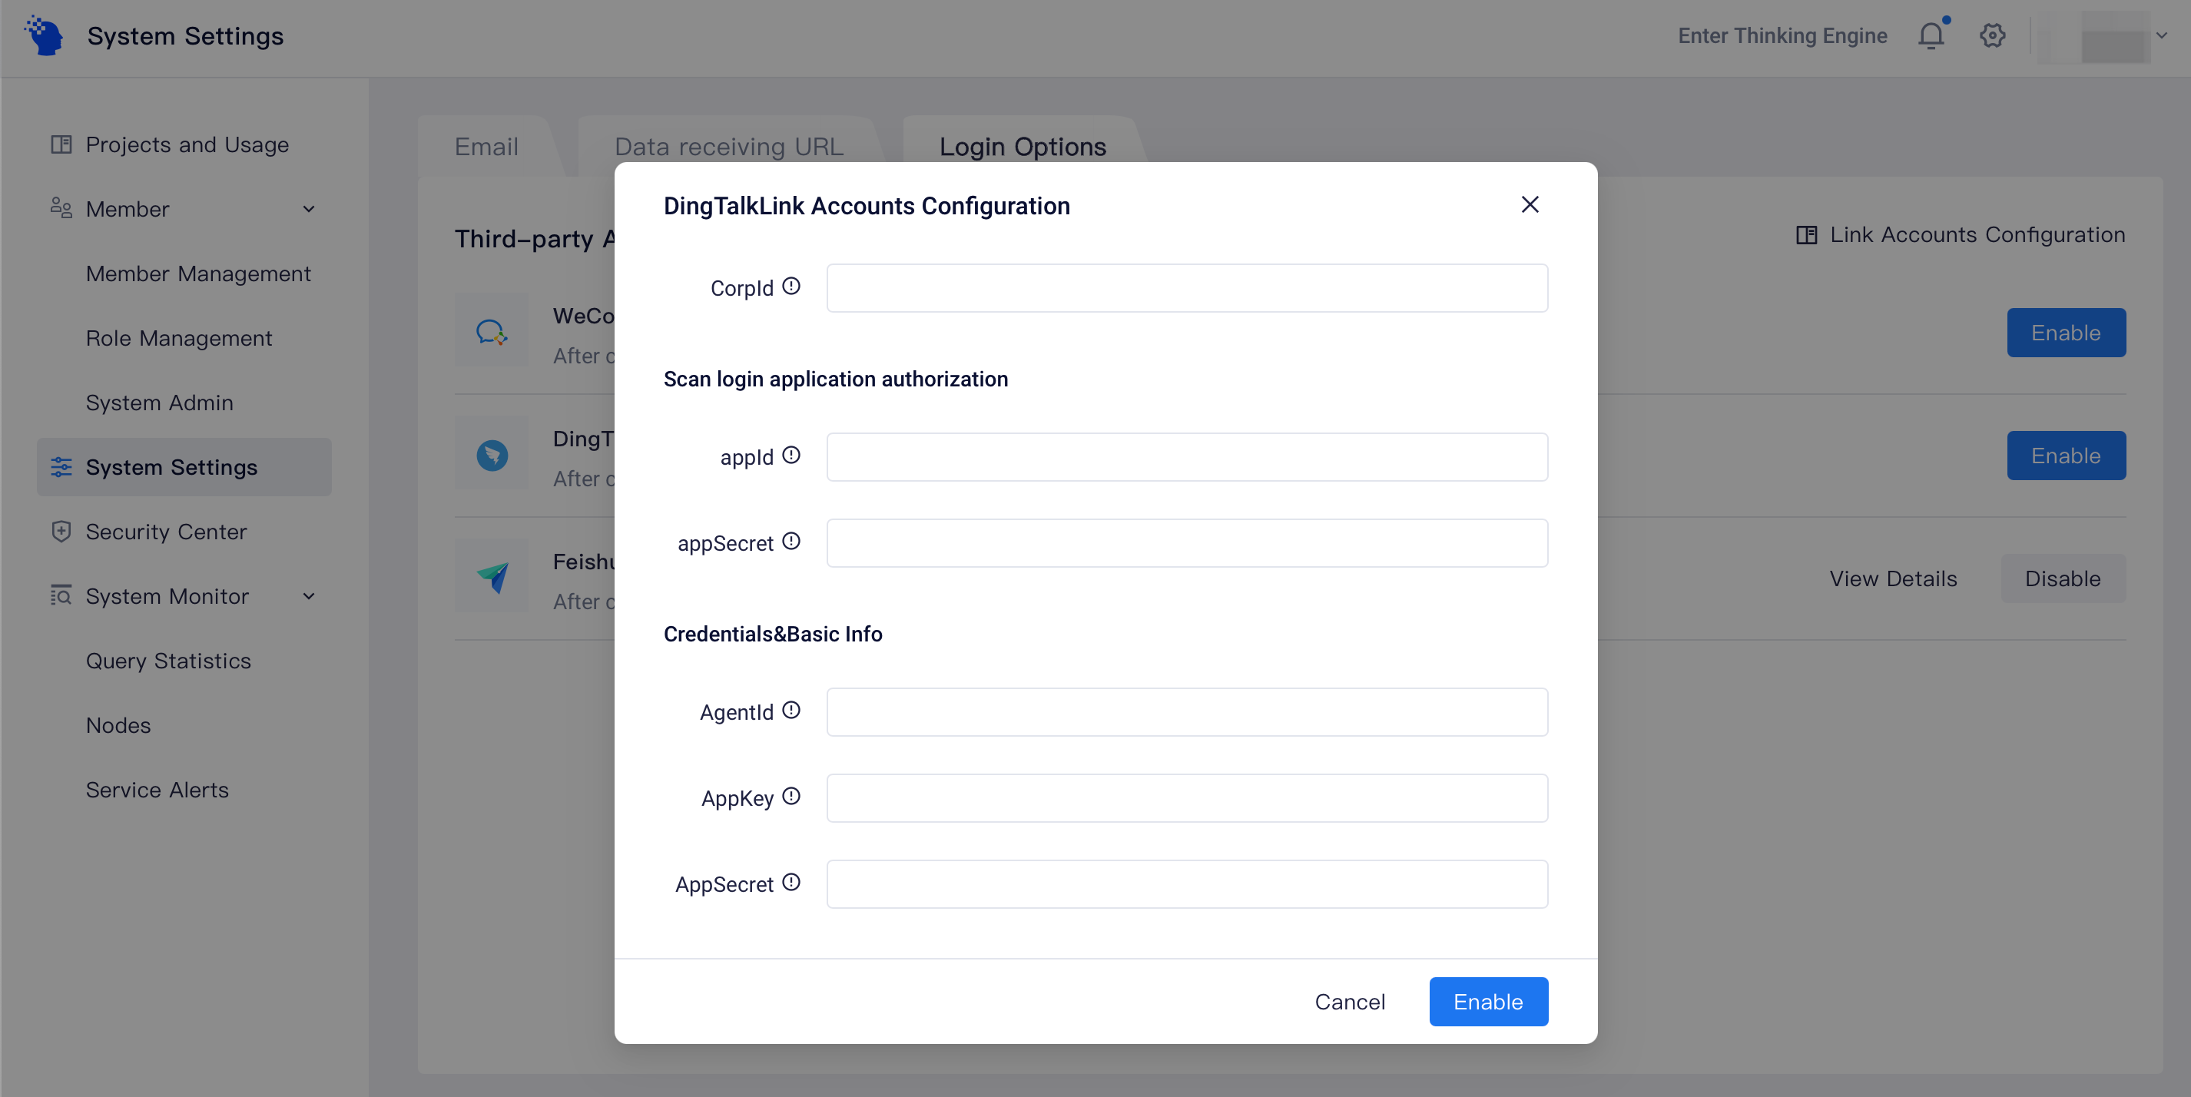Open the user account dropdown arrow
The width and height of the screenshot is (2191, 1097).
click(x=2161, y=35)
